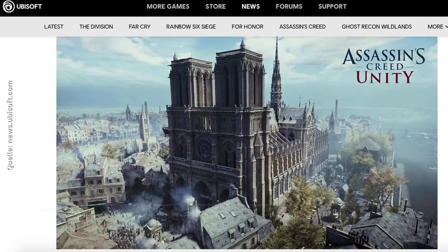Switch to the Latest news tab

pos(54,27)
